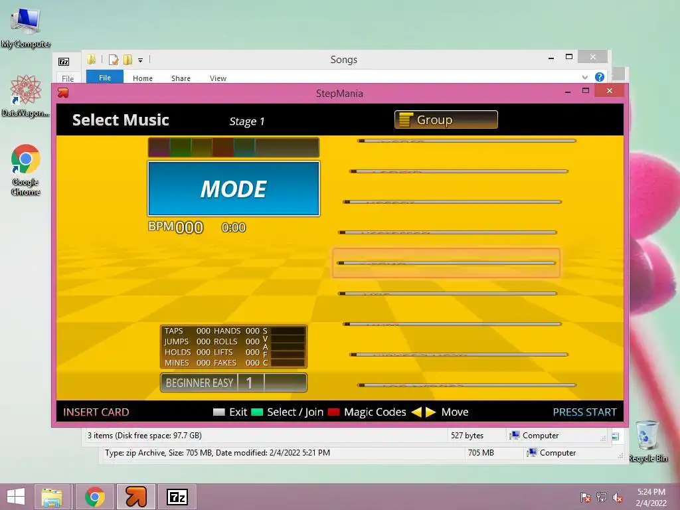Click the ROLLS 000 stat
The height and width of the screenshot is (510, 680).
pyautogui.click(x=237, y=341)
